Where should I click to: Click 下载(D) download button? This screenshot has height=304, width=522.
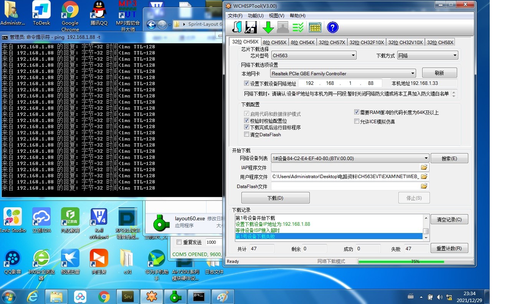(275, 198)
